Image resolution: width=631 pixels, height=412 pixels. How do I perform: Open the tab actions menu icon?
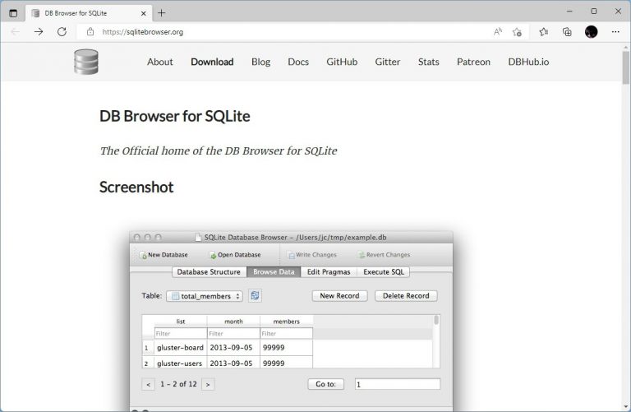[x=12, y=12]
